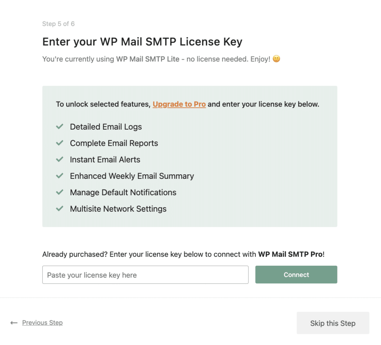Click the checkmark beside Manage Default Notifications
Image resolution: width=381 pixels, height=345 pixels.
point(60,192)
